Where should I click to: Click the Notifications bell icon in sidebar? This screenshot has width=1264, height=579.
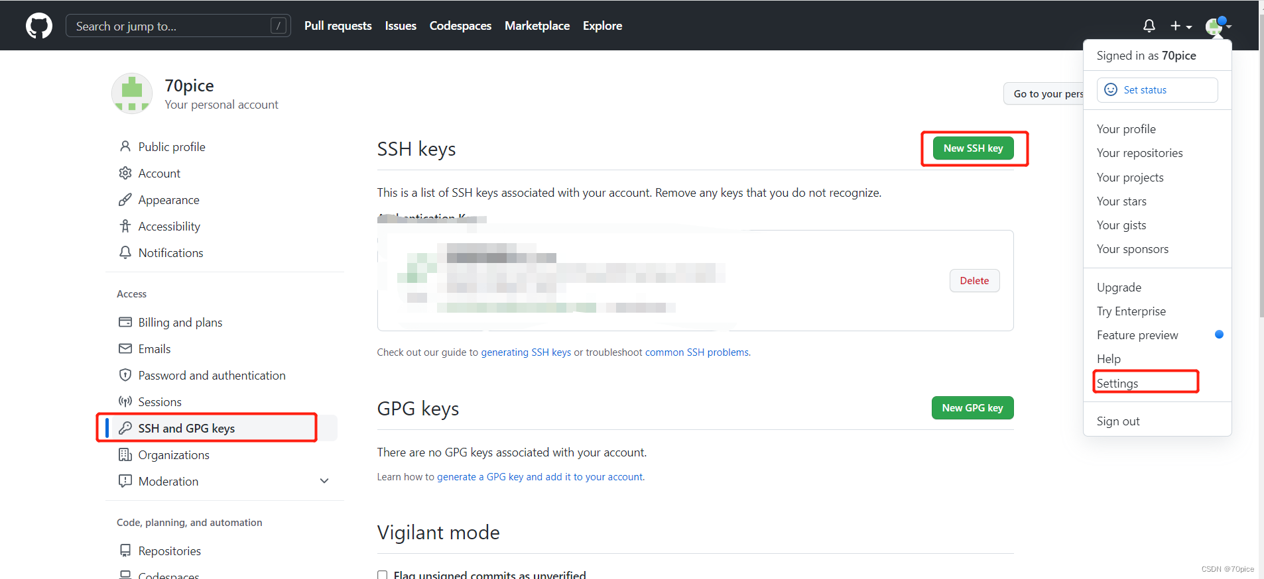125,252
